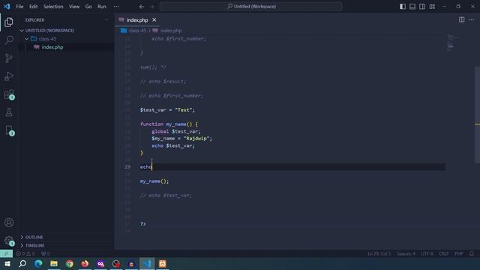Switch to the index.php tab
480x270 pixels.
coord(137,20)
